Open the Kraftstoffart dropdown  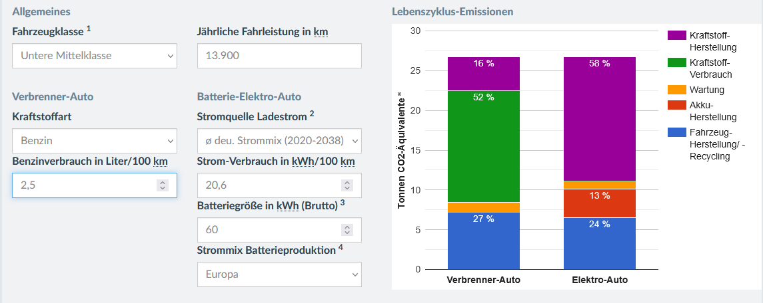pos(95,141)
